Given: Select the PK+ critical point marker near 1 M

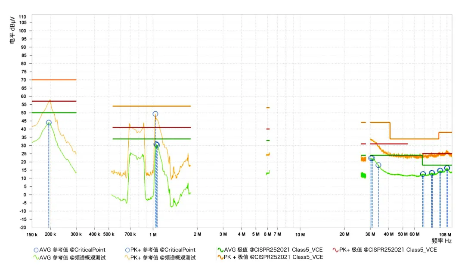Looking at the screenshot, I should tap(155, 114).
